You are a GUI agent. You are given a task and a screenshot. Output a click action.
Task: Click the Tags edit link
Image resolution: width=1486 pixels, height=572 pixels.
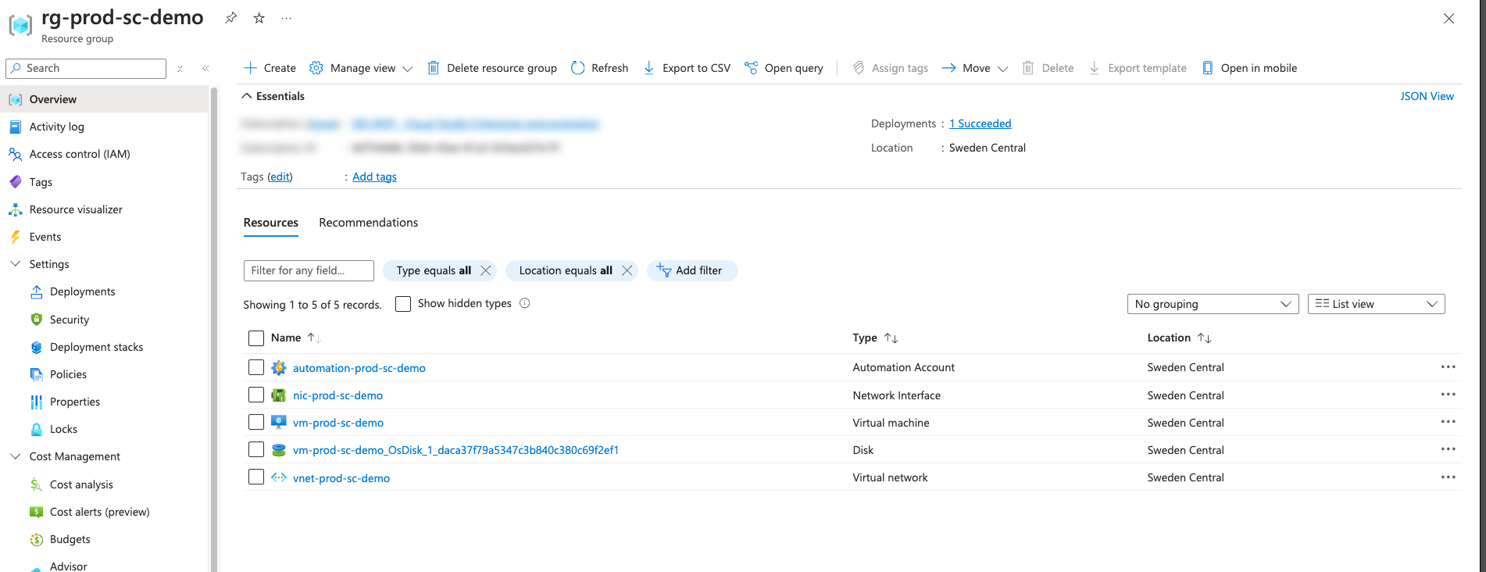(280, 177)
